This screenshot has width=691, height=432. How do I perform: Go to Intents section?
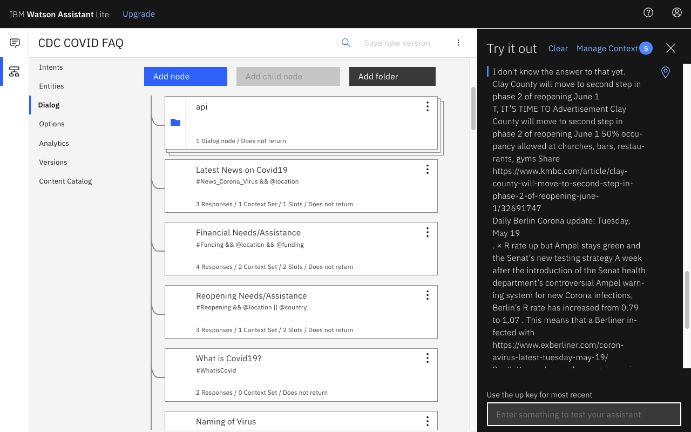pyautogui.click(x=51, y=67)
